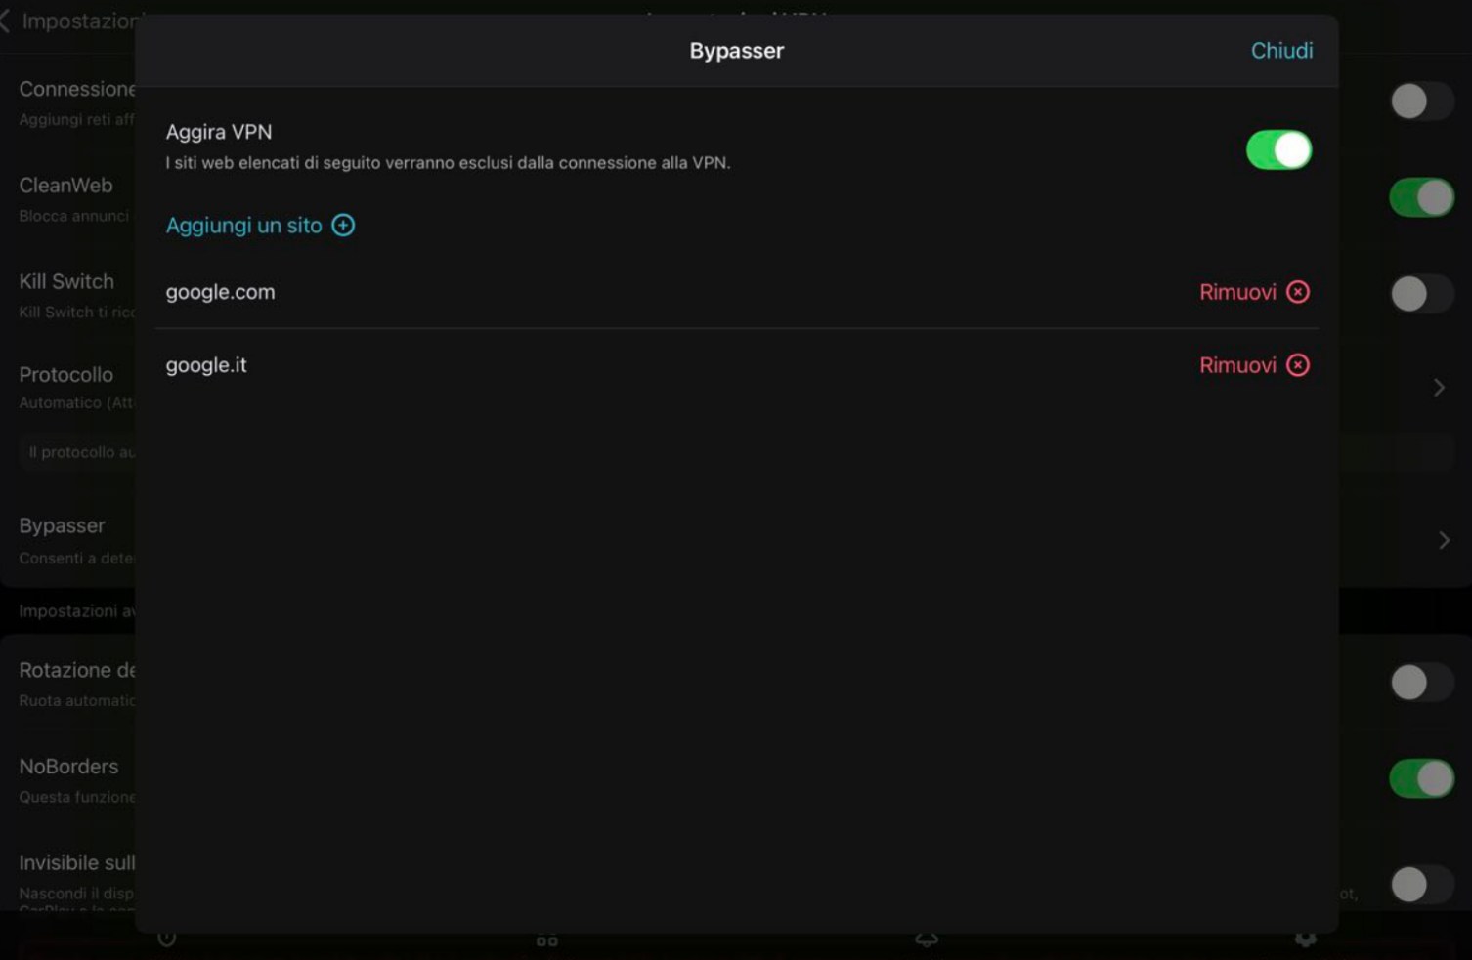This screenshot has height=960, width=1472.
Task: Select Impostazioni in the navigation bar
Action: (x=73, y=21)
